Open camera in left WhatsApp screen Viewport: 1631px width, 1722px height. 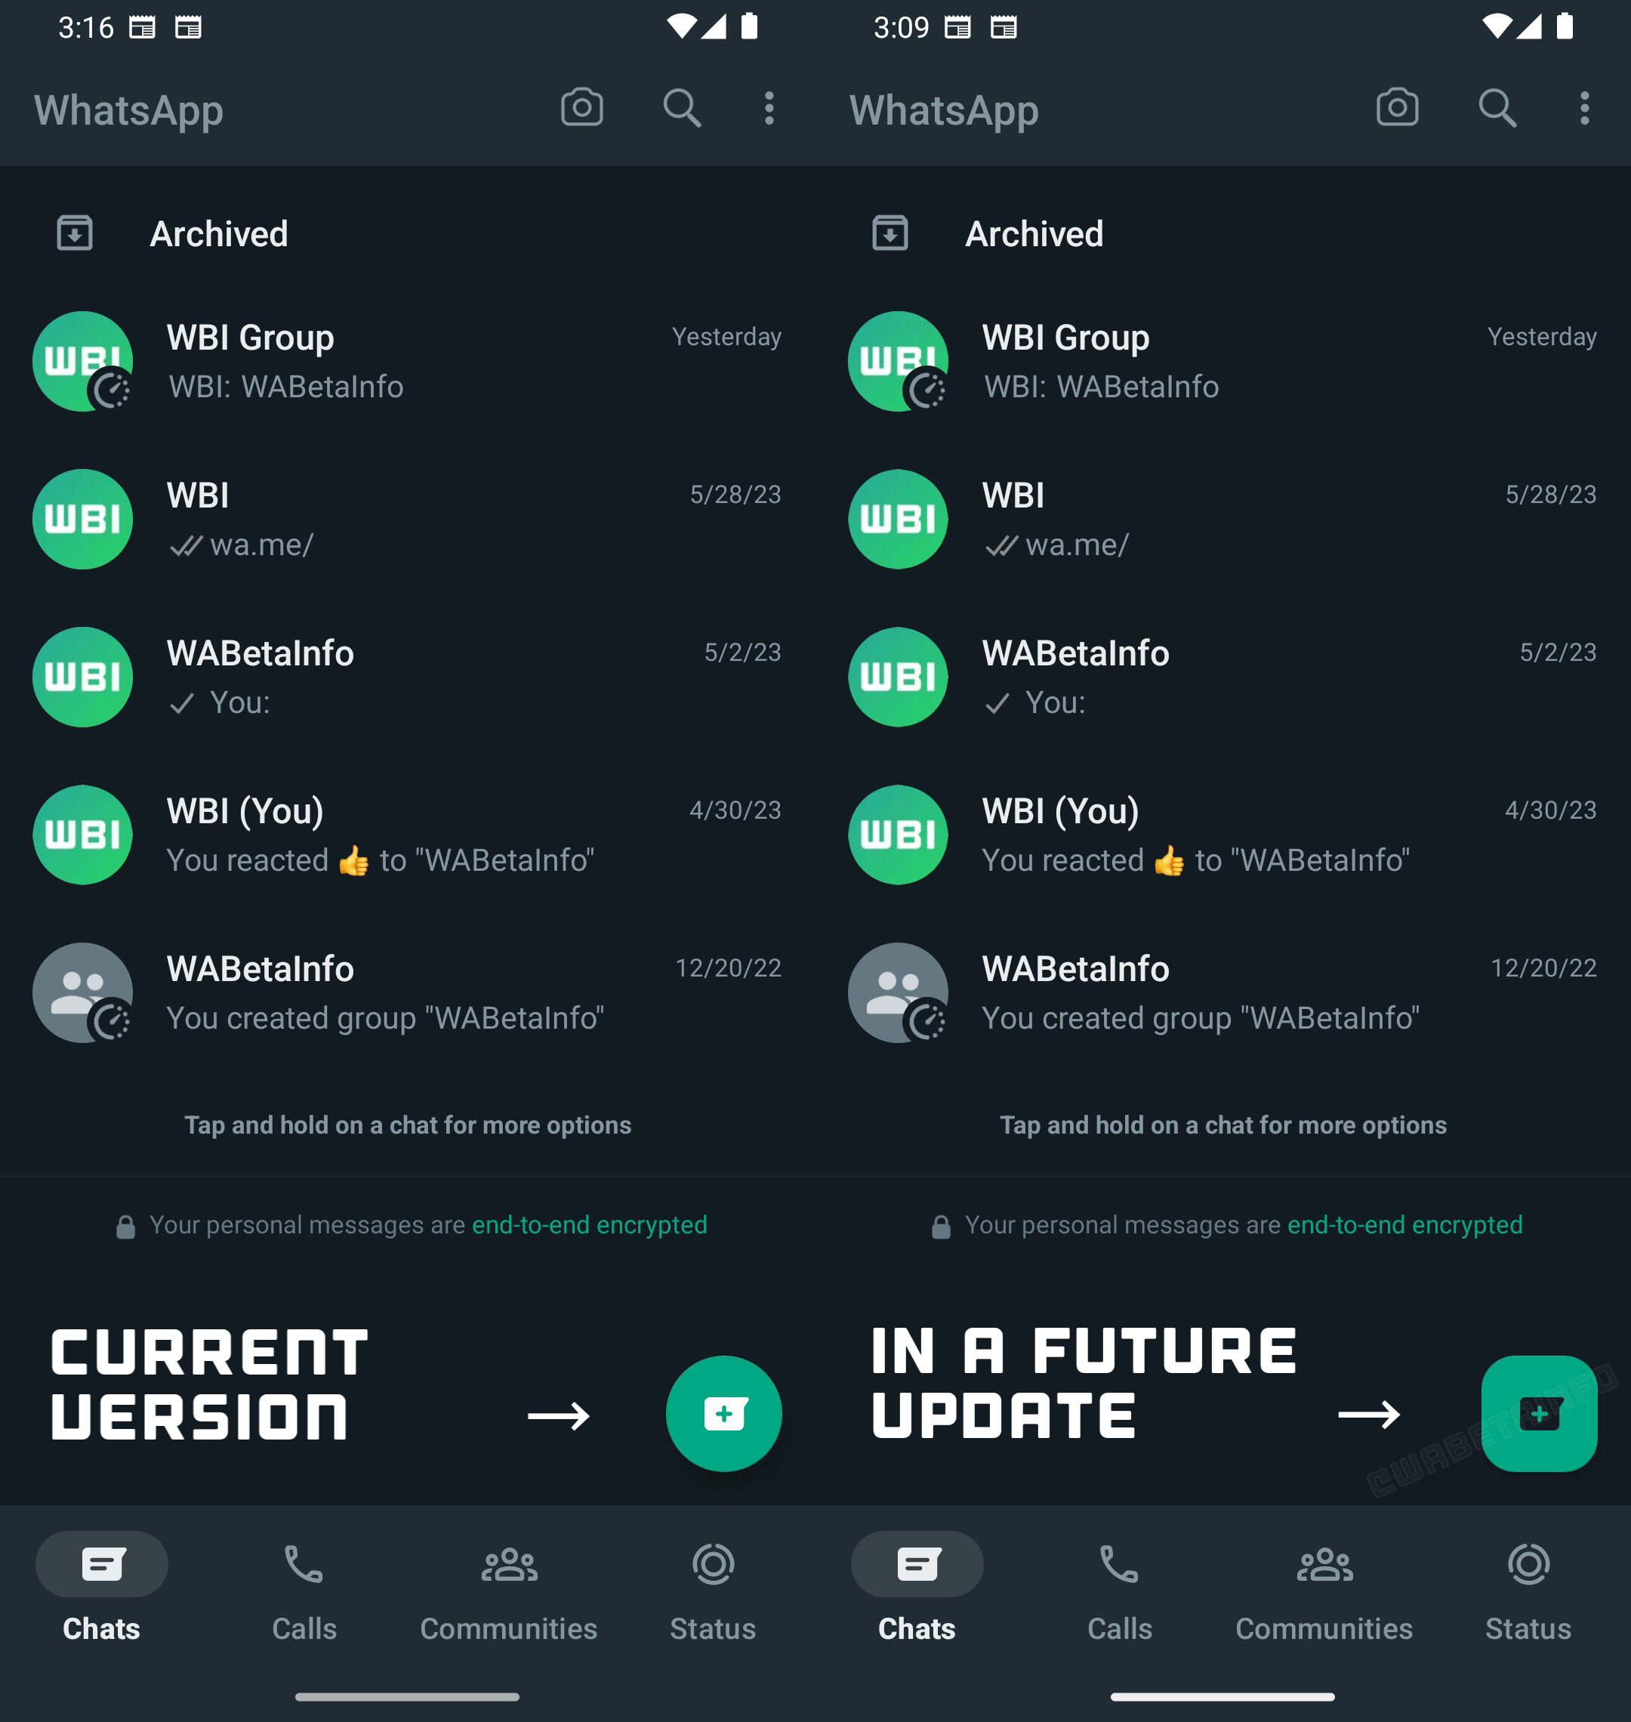click(581, 109)
